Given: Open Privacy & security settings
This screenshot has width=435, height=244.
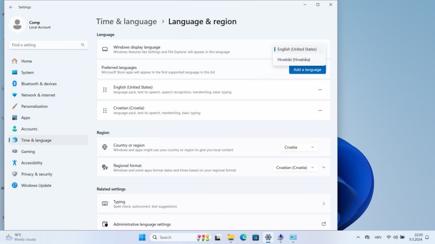Looking at the screenshot, I should click(x=49, y=174).
